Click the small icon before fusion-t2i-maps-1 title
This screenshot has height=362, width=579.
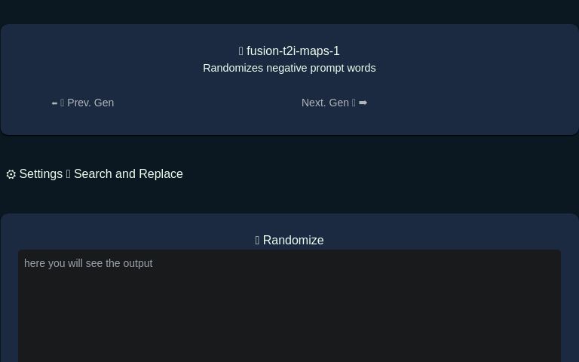tap(241, 51)
